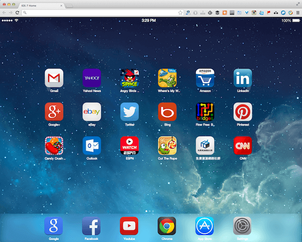Bookmark page with the star icon
The image size is (302, 242).
[x=180, y=13]
